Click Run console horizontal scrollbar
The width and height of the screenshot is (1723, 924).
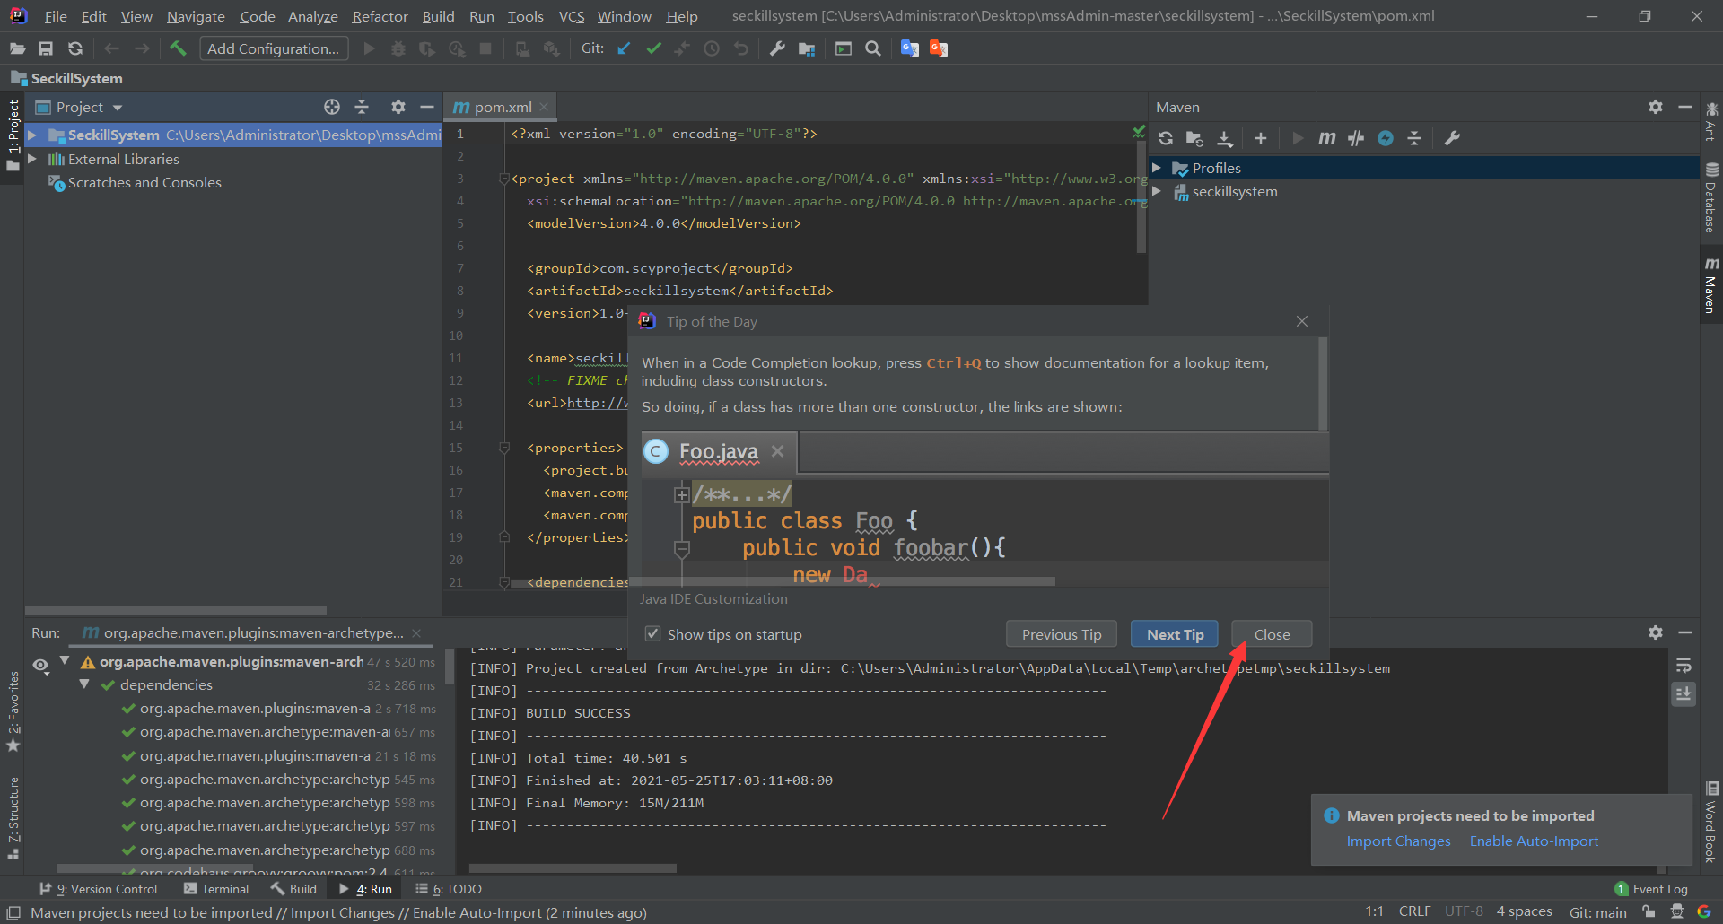tap(573, 868)
